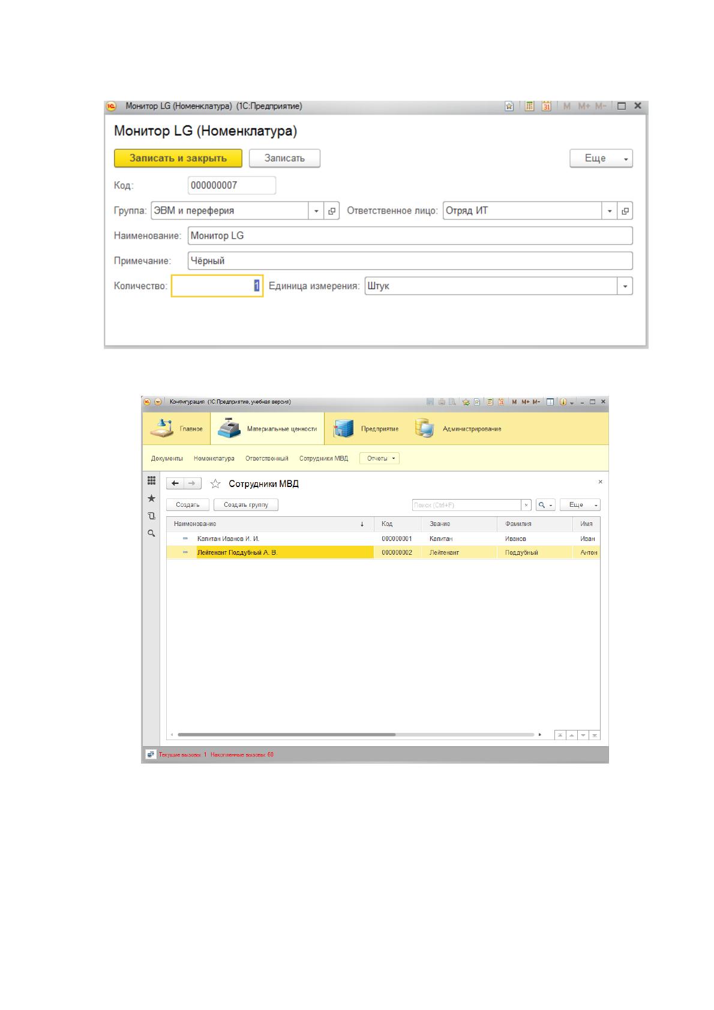The height and width of the screenshot is (1010, 714).
Task: Click the back arrow navigation button
Action: click(x=175, y=483)
